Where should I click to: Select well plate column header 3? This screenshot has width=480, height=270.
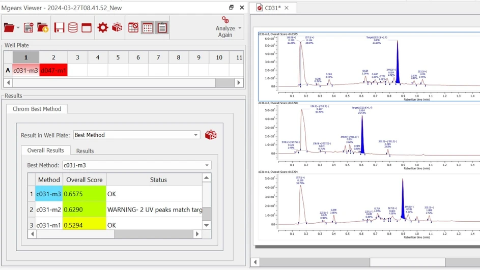tap(77, 57)
